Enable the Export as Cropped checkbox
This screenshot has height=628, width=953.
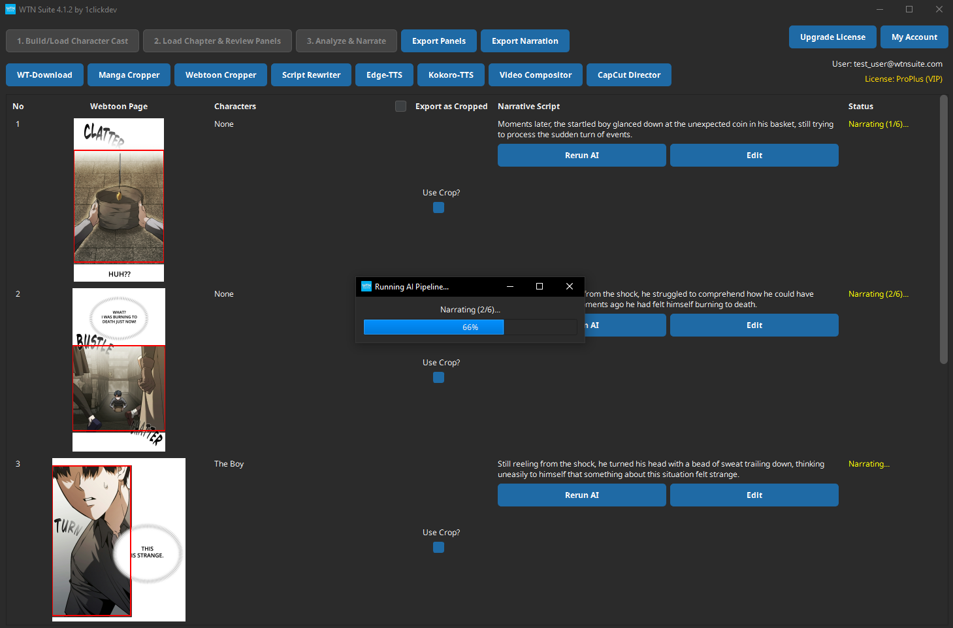tap(400, 106)
